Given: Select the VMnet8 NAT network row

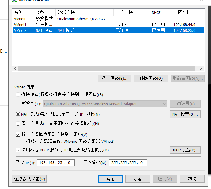Looking at the screenshot, I should pos(109,30).
